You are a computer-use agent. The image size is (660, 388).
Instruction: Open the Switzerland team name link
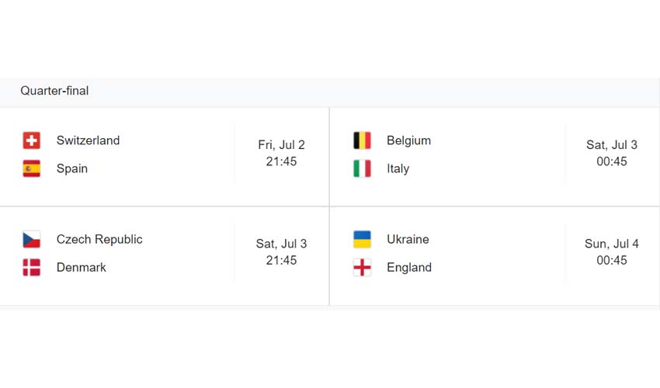coord(88,140)
